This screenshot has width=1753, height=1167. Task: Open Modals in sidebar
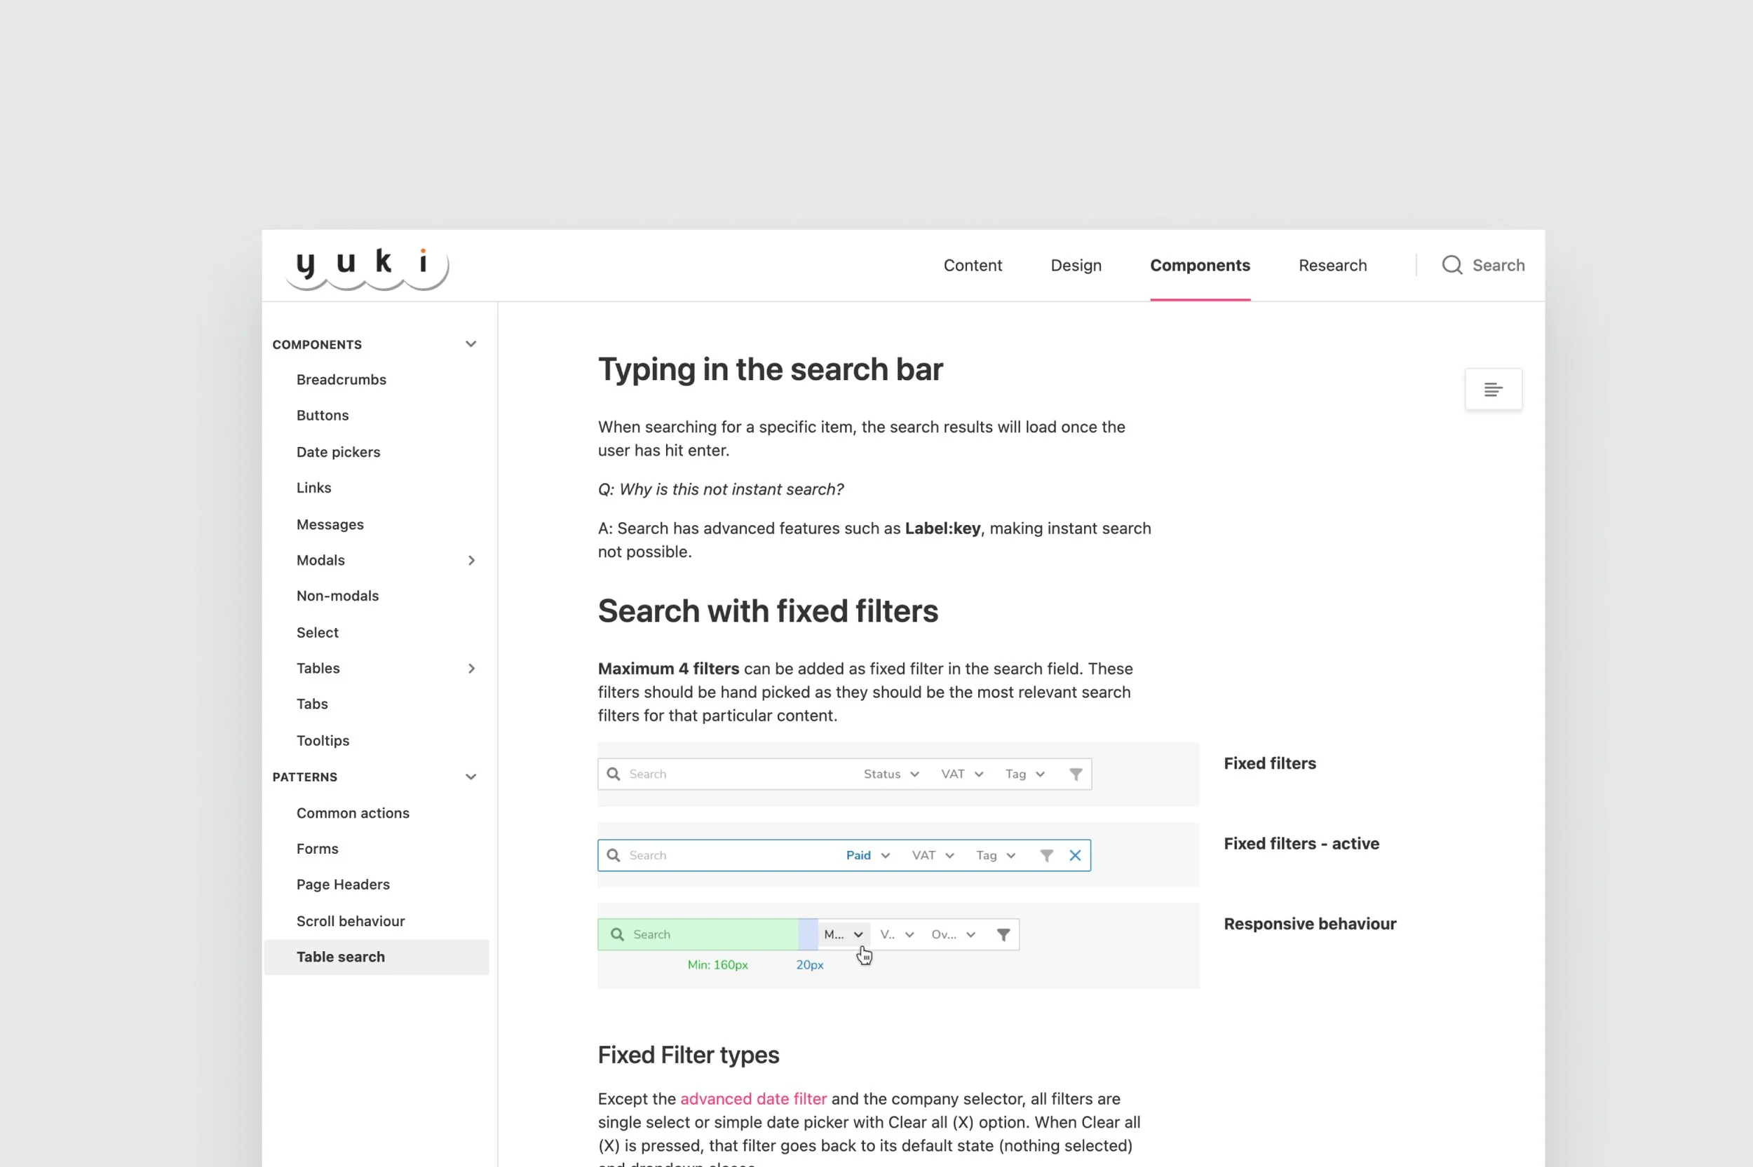(x=320, y=561)
